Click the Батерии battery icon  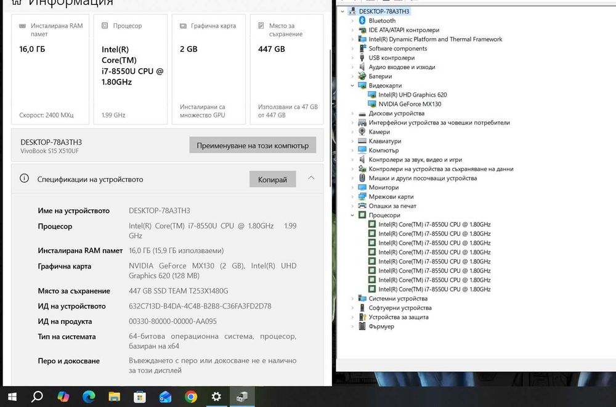(362, 76)
